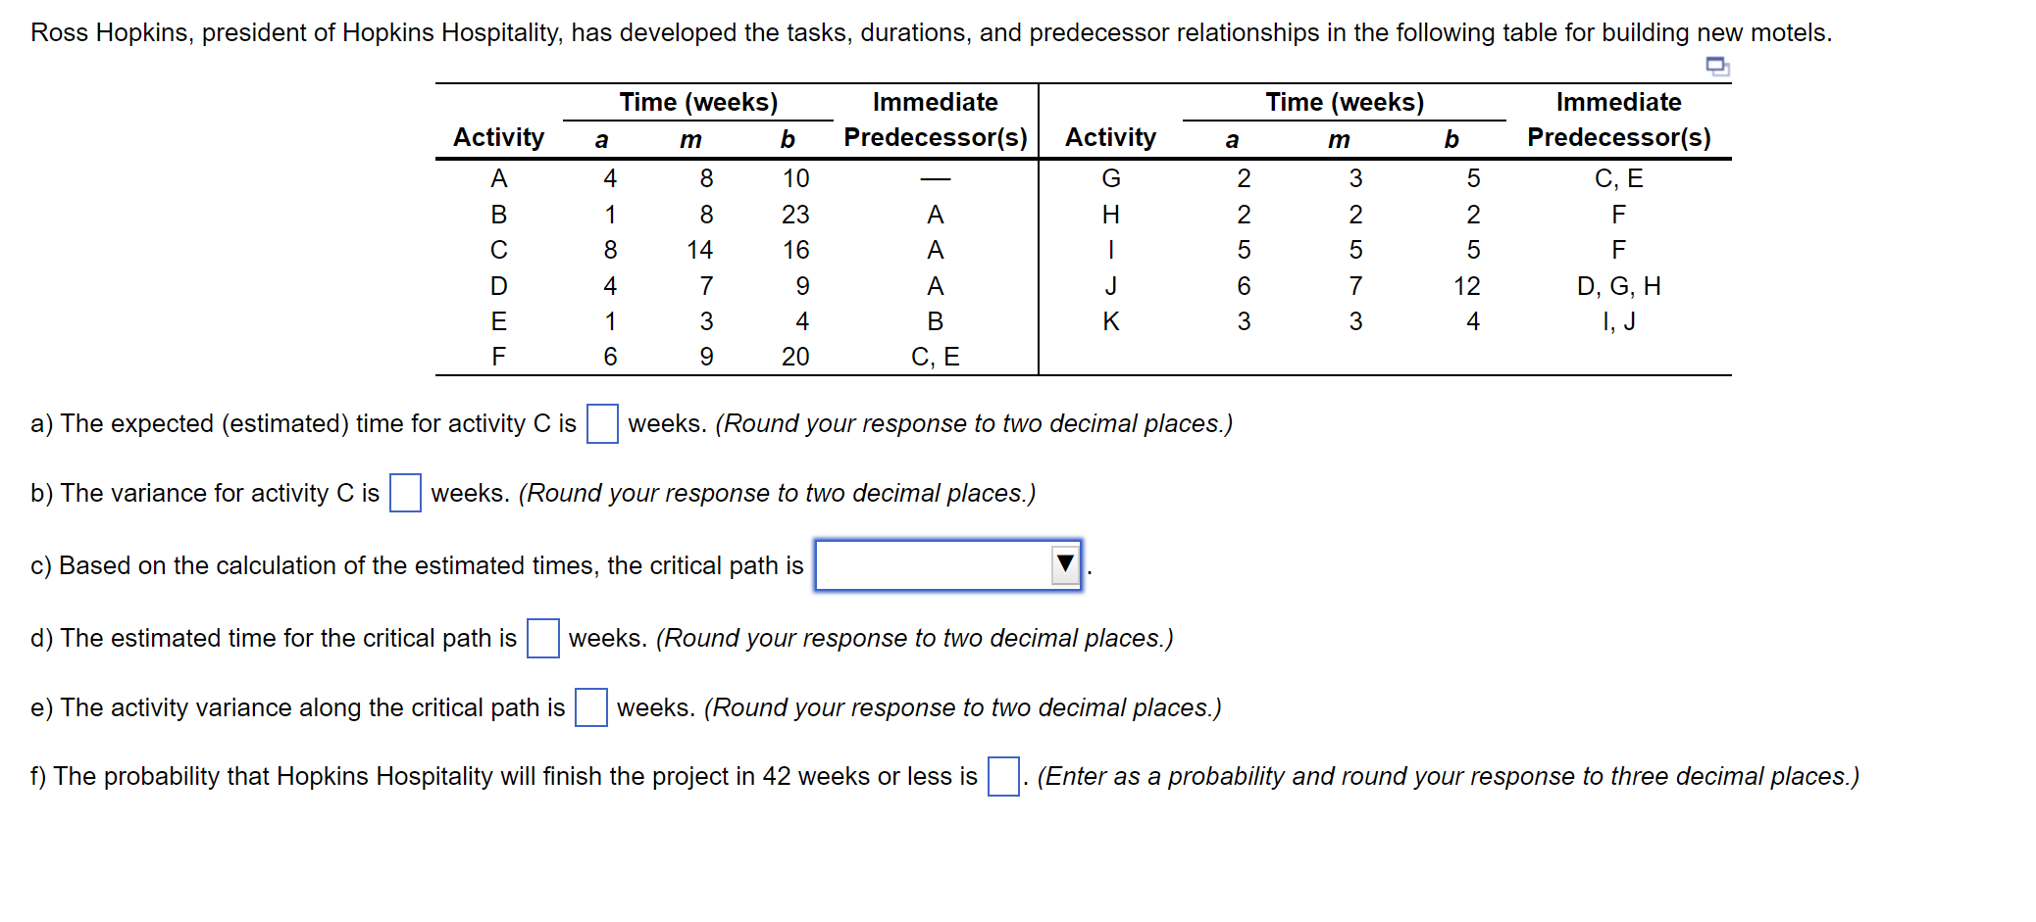Click the black triangle on the part c selector

point(1066,566)
